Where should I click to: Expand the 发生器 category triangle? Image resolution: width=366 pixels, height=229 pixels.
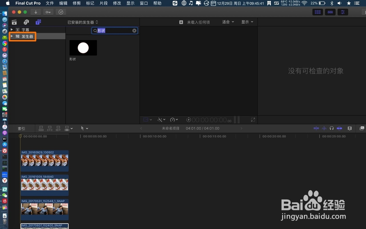point(12,36)
